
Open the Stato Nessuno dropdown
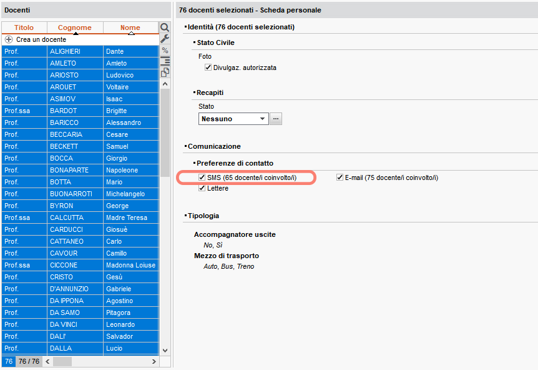(233, 119)
